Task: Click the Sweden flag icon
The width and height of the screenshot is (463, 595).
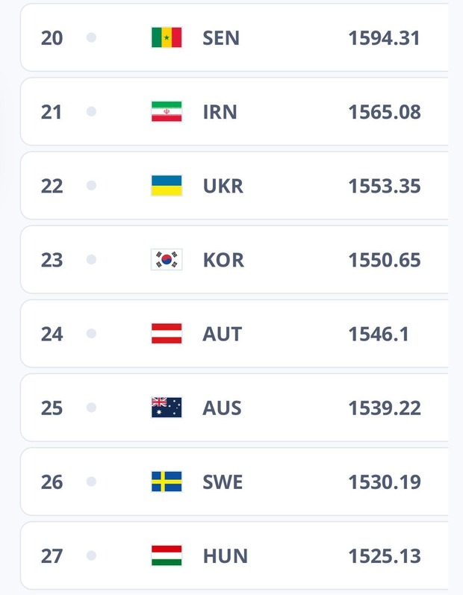Action: pyautogui.click(x=167, y=482)
